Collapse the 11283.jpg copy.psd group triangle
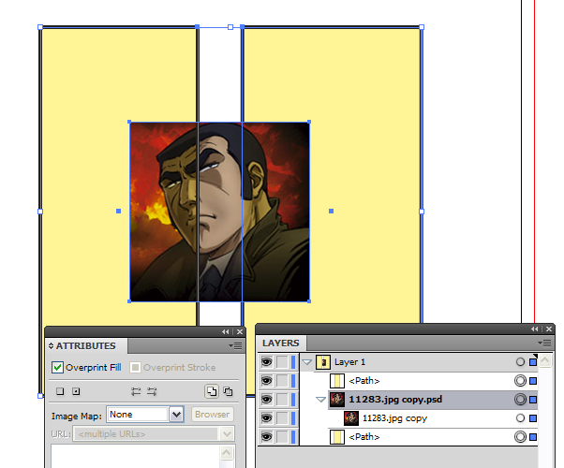 pyautogui.click(x=320, y=400)
